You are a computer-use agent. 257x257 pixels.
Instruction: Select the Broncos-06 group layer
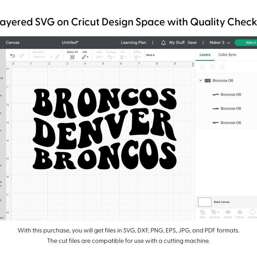[226, 80]
